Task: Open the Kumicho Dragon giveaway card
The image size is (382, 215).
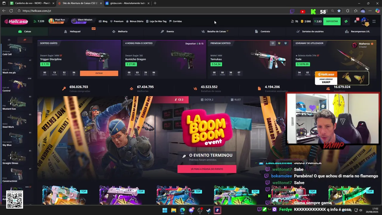Action: click(x=164, y=59)
